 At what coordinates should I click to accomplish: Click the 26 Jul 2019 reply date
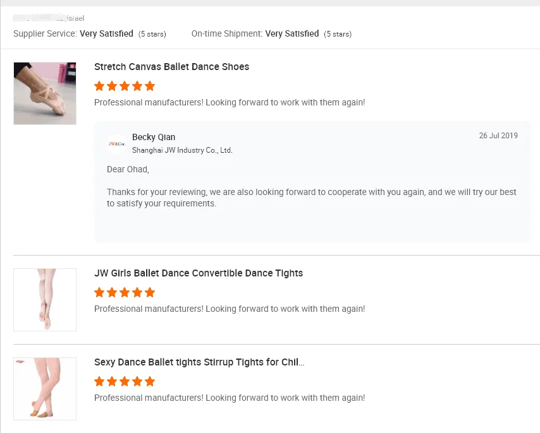498,136
